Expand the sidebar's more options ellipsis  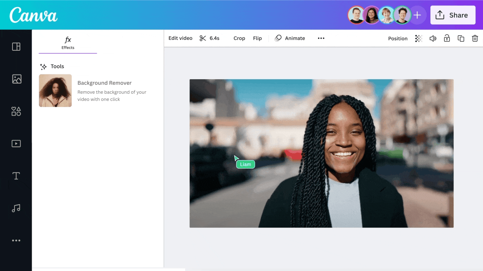click(16, 240)
